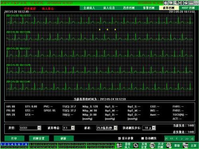This screenshot has height=149, width=199.
Task: Click the power icon at top right corner
Action: [196, 3]
